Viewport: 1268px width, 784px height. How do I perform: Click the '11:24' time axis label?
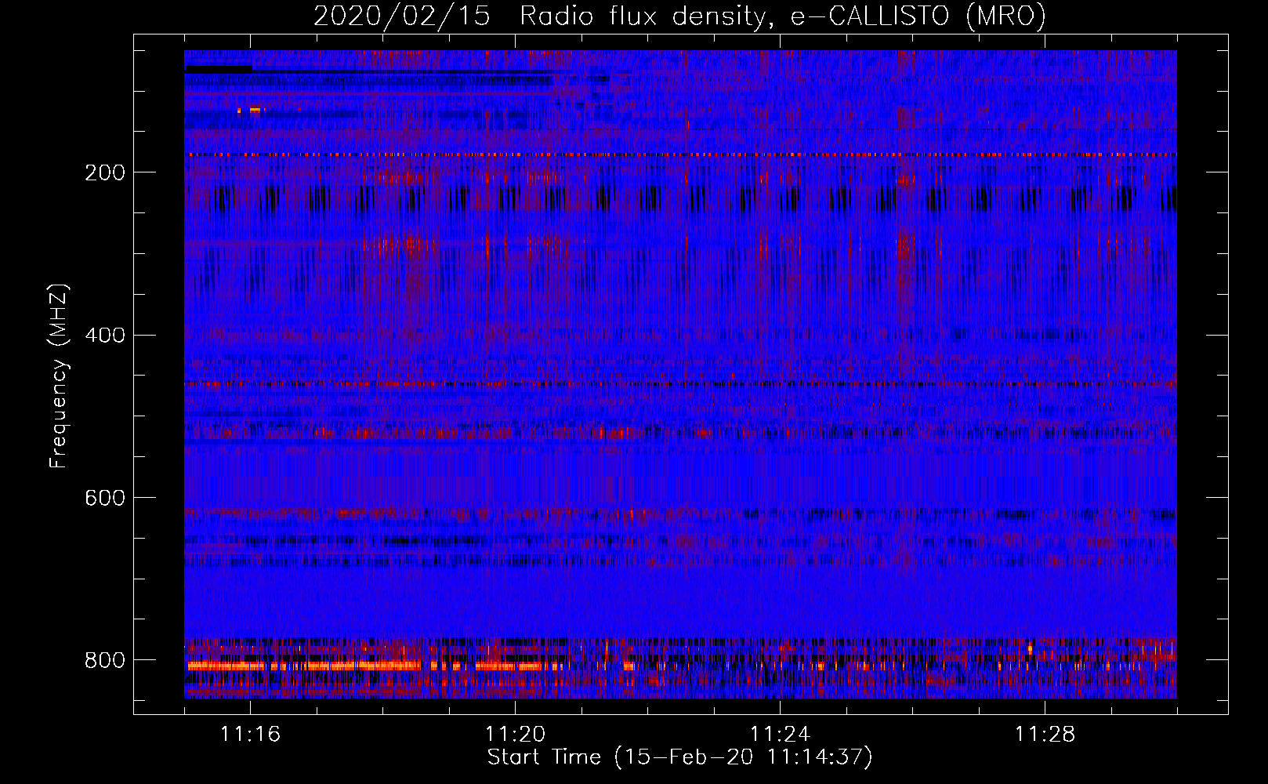click(780, 735)
